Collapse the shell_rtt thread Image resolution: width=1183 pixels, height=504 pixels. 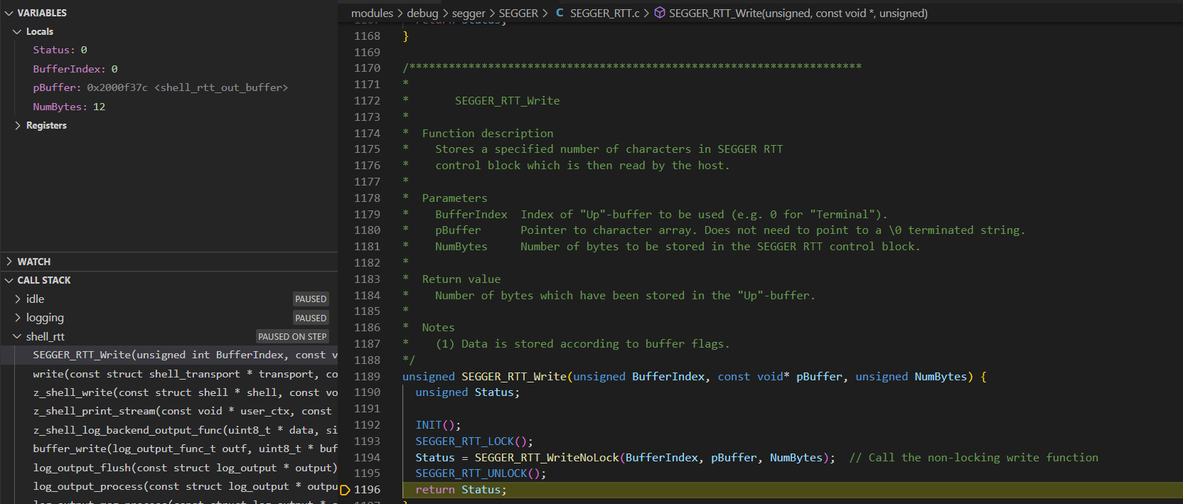click(17, 337)
